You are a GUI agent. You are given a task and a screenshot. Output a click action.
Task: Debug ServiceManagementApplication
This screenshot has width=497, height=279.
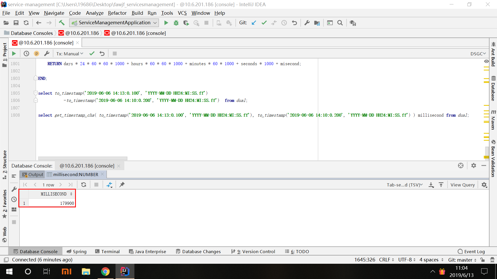pos(176,23)
